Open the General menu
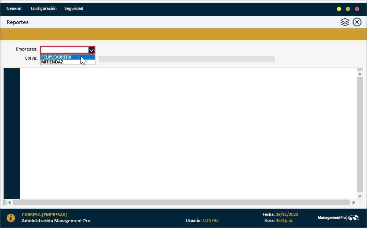367x228 pixels. 14,8
